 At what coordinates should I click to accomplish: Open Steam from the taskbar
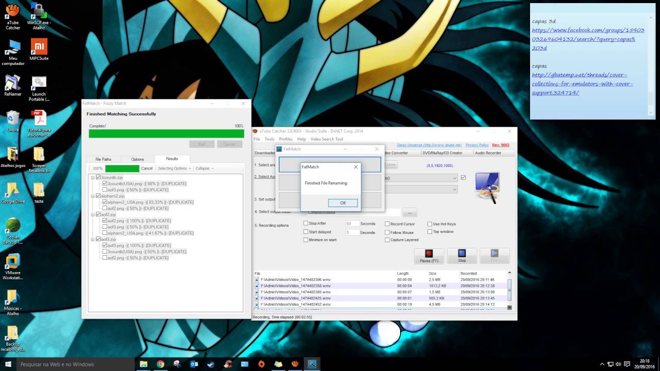click(211, 364)
